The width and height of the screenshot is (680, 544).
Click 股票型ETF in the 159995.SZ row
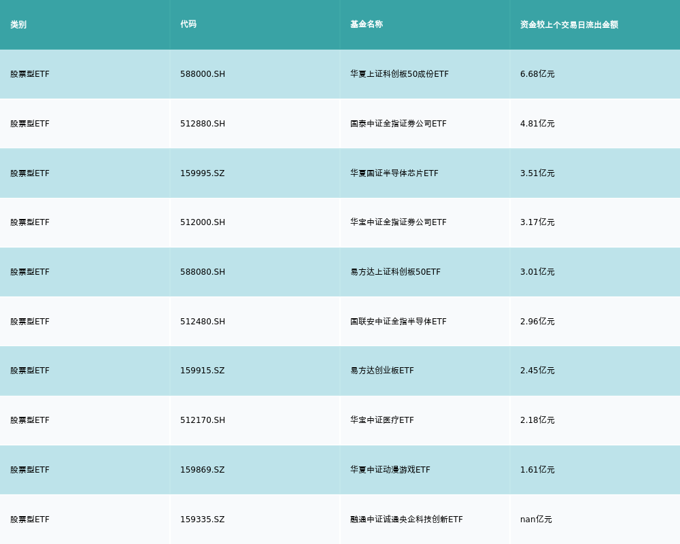coord(30,173)
